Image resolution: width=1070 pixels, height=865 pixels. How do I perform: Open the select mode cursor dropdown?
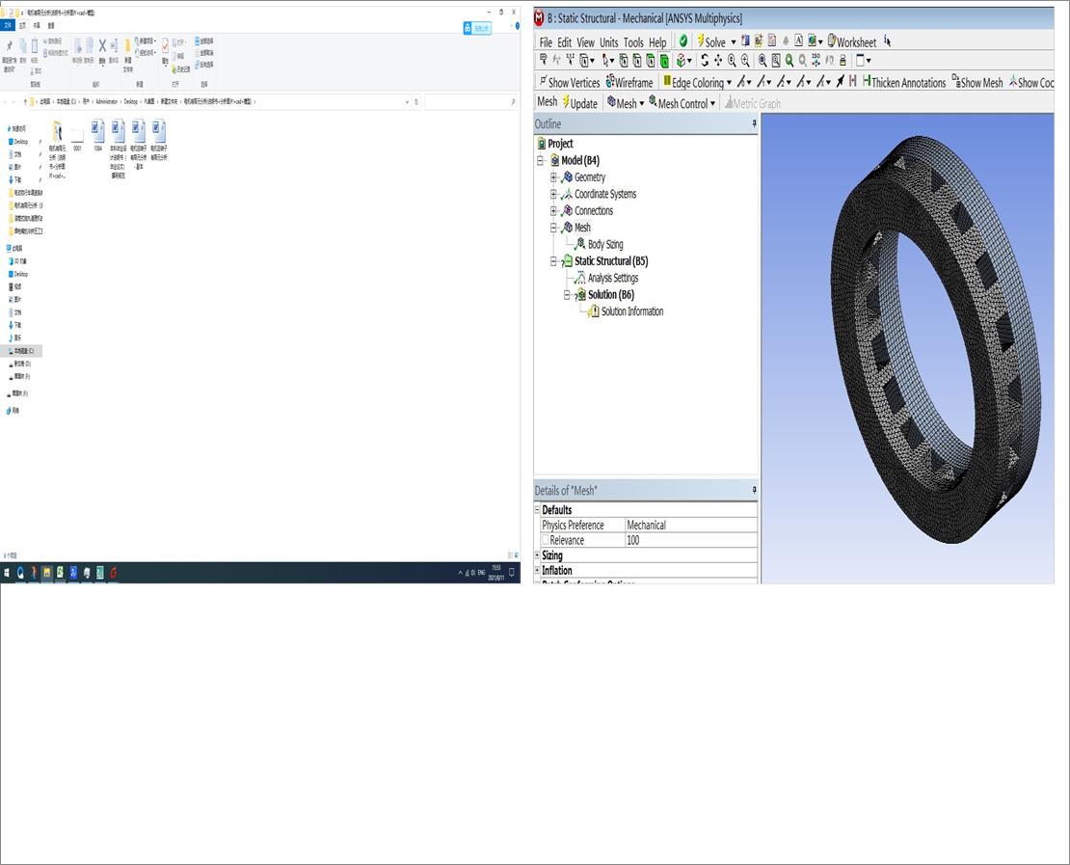607,61
